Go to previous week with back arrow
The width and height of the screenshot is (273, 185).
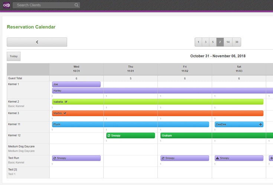[37, 42]
